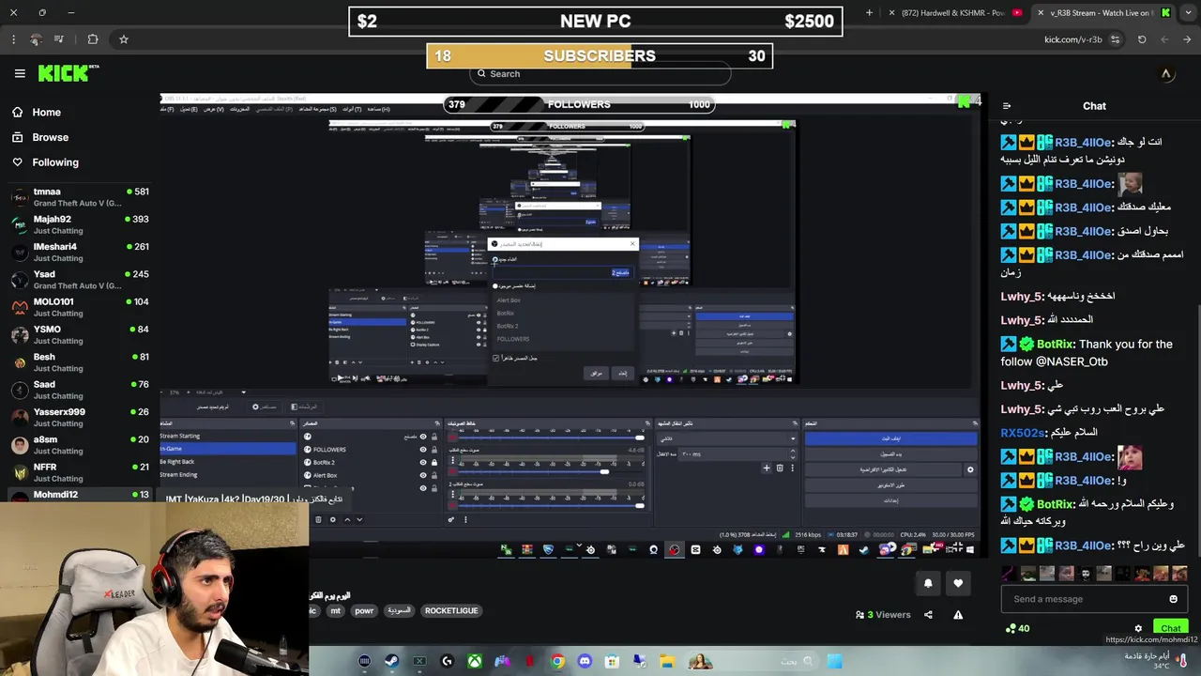The height and width of the screenshot is (676, 1201).
Task: Click the report warning triangle icon
Action: pos(958,615)
